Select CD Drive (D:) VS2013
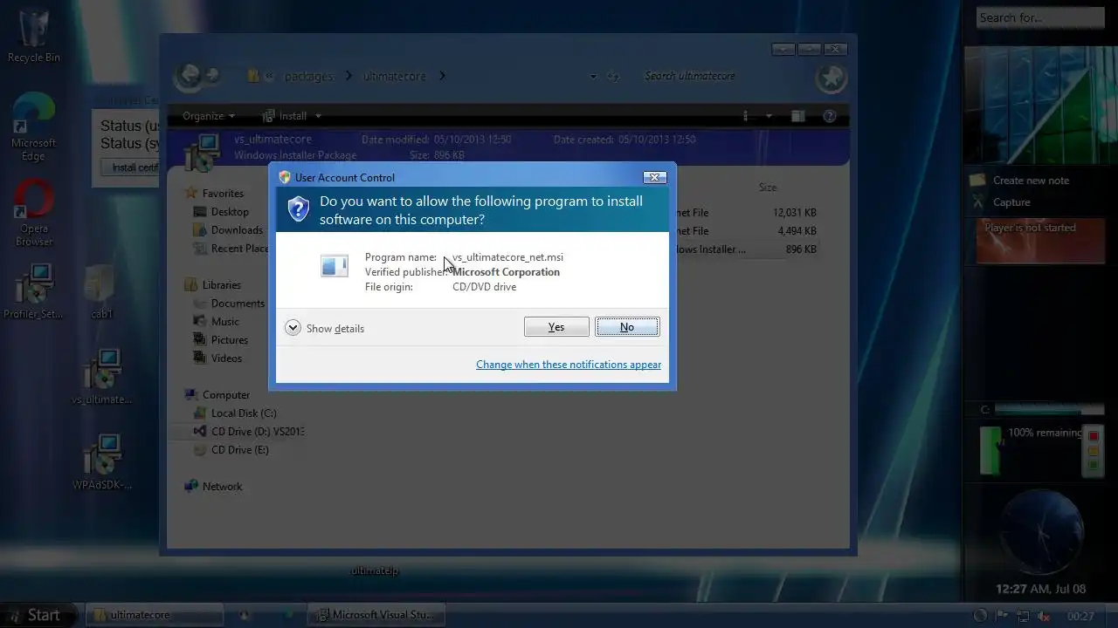 [258, 432]
